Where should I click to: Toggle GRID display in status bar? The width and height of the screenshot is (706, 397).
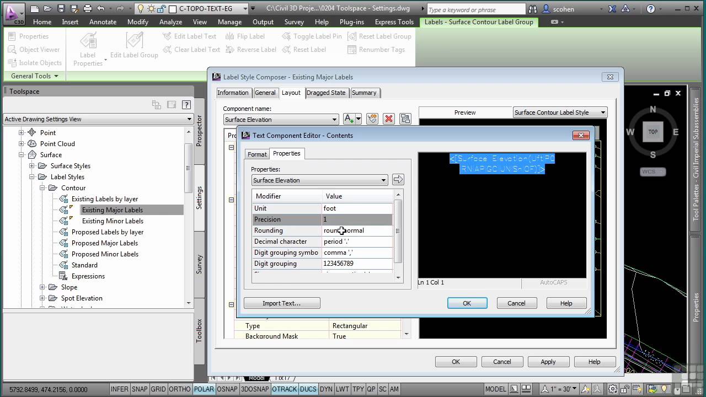[158, 389]
